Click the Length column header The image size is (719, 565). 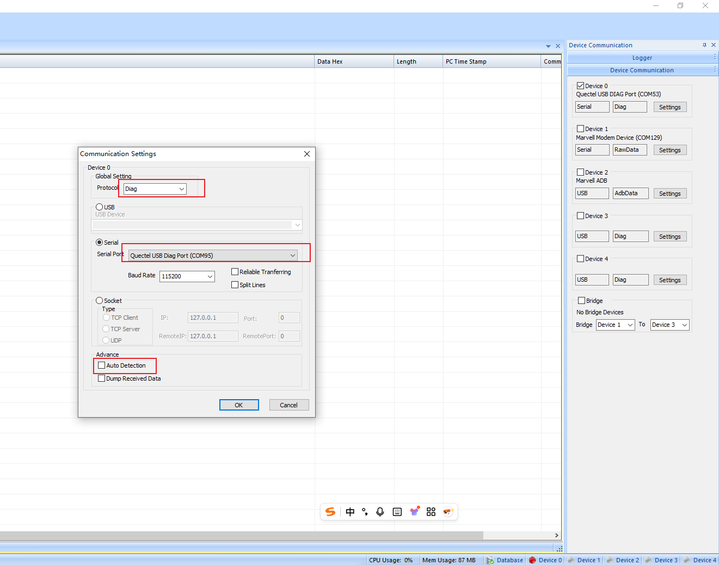click(419, 61)
